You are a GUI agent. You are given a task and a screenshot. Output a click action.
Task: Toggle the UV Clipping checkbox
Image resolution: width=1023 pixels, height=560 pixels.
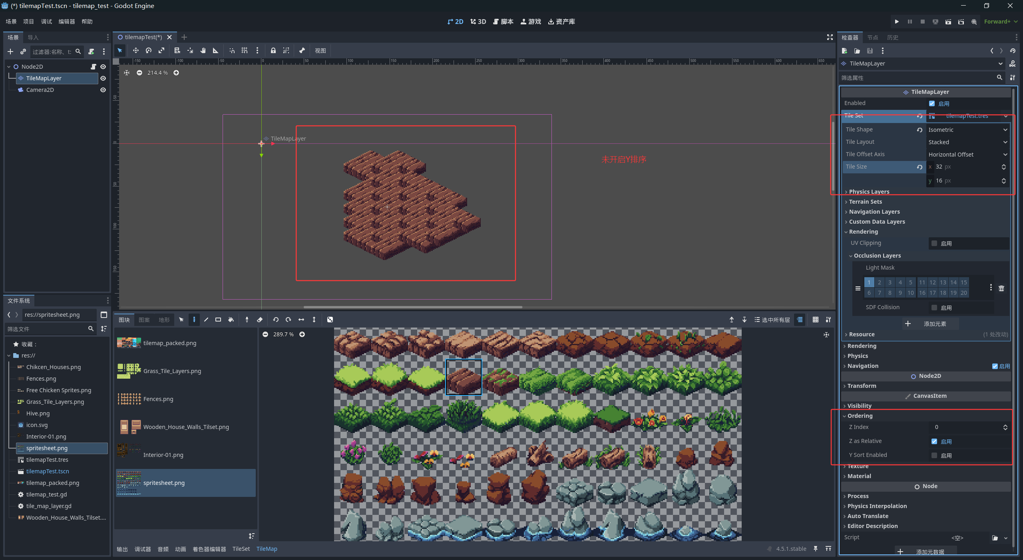click(x=934, y=243)
